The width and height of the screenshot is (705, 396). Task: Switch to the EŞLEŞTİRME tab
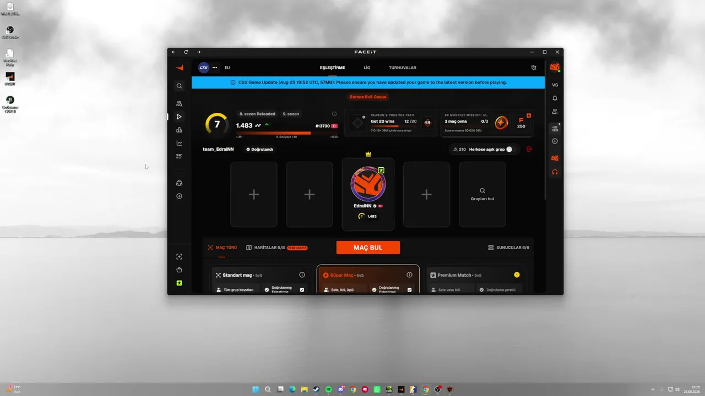click(x=332, y=68)
